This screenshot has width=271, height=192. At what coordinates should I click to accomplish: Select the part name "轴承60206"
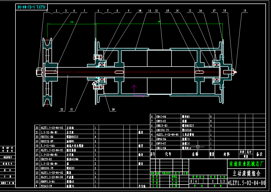coord(72,159)
